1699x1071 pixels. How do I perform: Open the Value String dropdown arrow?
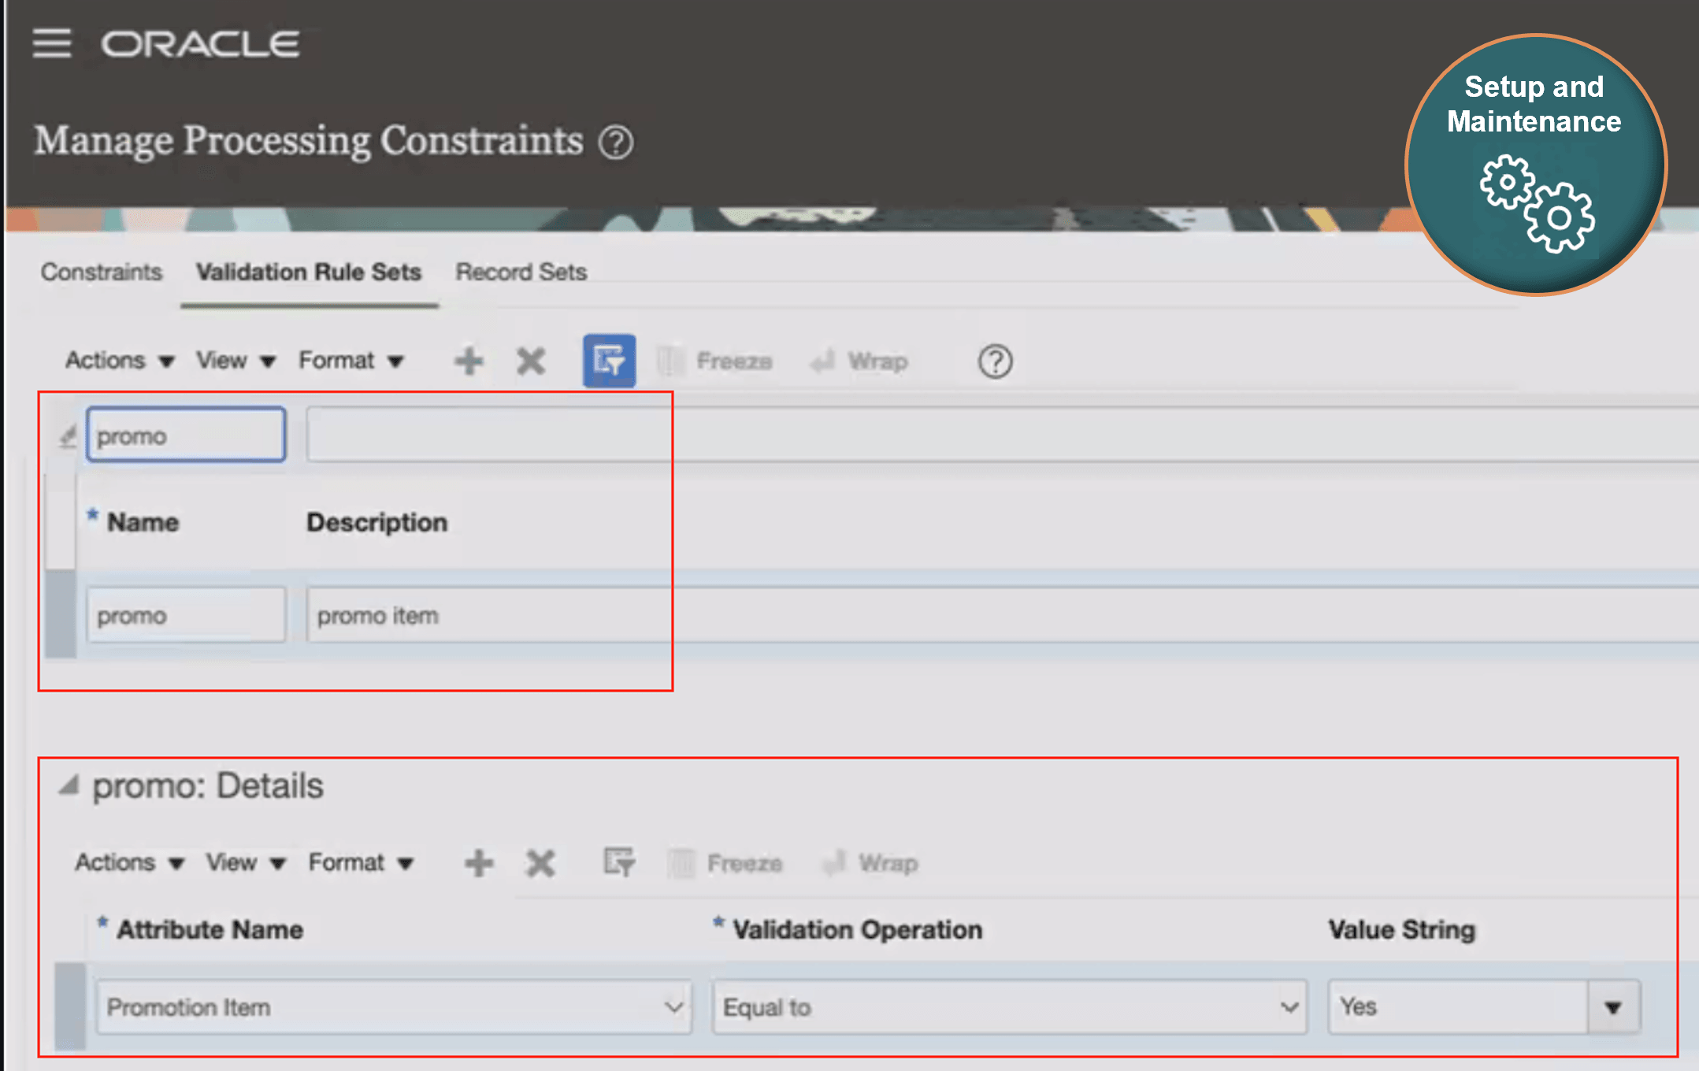[1612, 1006]
